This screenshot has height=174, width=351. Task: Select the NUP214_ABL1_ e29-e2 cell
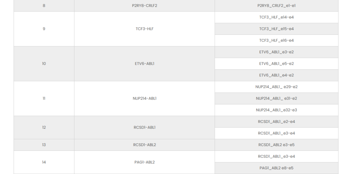click(276, 87)
